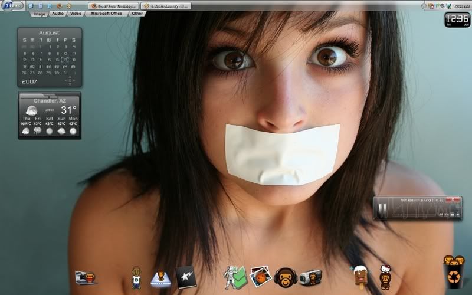Click the playlist button in music player
472x295 pixels.
coord(453,215)
